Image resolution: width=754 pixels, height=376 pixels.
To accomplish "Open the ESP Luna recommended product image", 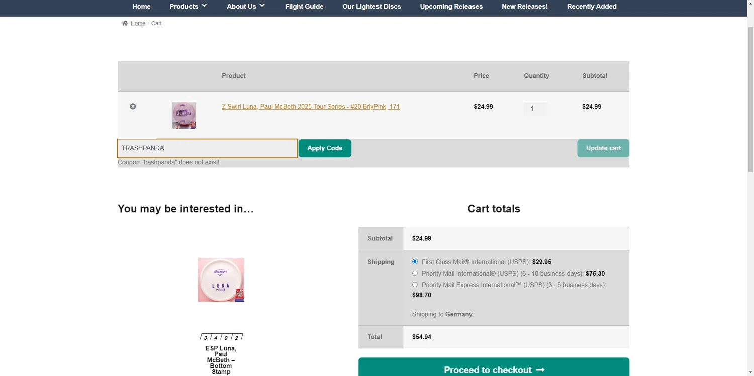I will pos(221,280).
